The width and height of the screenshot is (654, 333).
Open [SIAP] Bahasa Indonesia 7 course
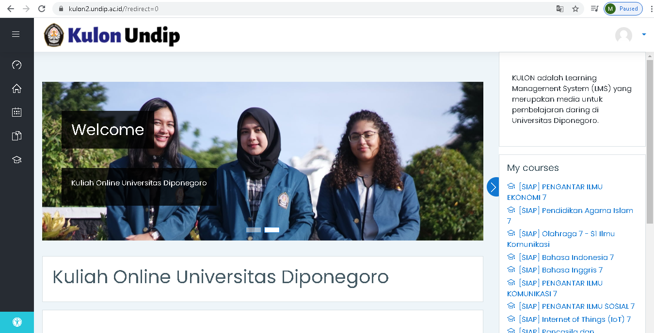tap(566, 257)
